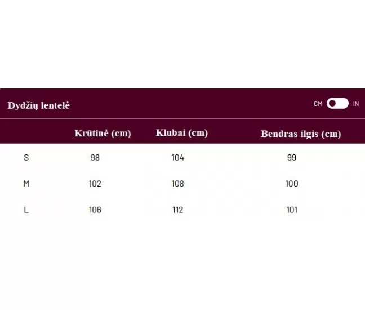Select the L size row label

click(26, 210)
